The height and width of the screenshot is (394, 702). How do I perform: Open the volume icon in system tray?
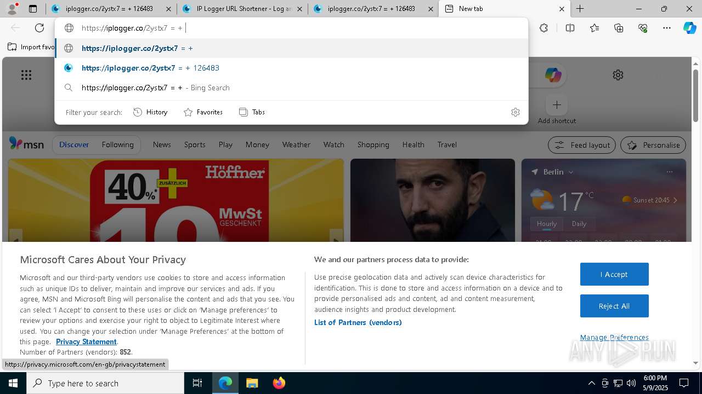click(631, 383)
